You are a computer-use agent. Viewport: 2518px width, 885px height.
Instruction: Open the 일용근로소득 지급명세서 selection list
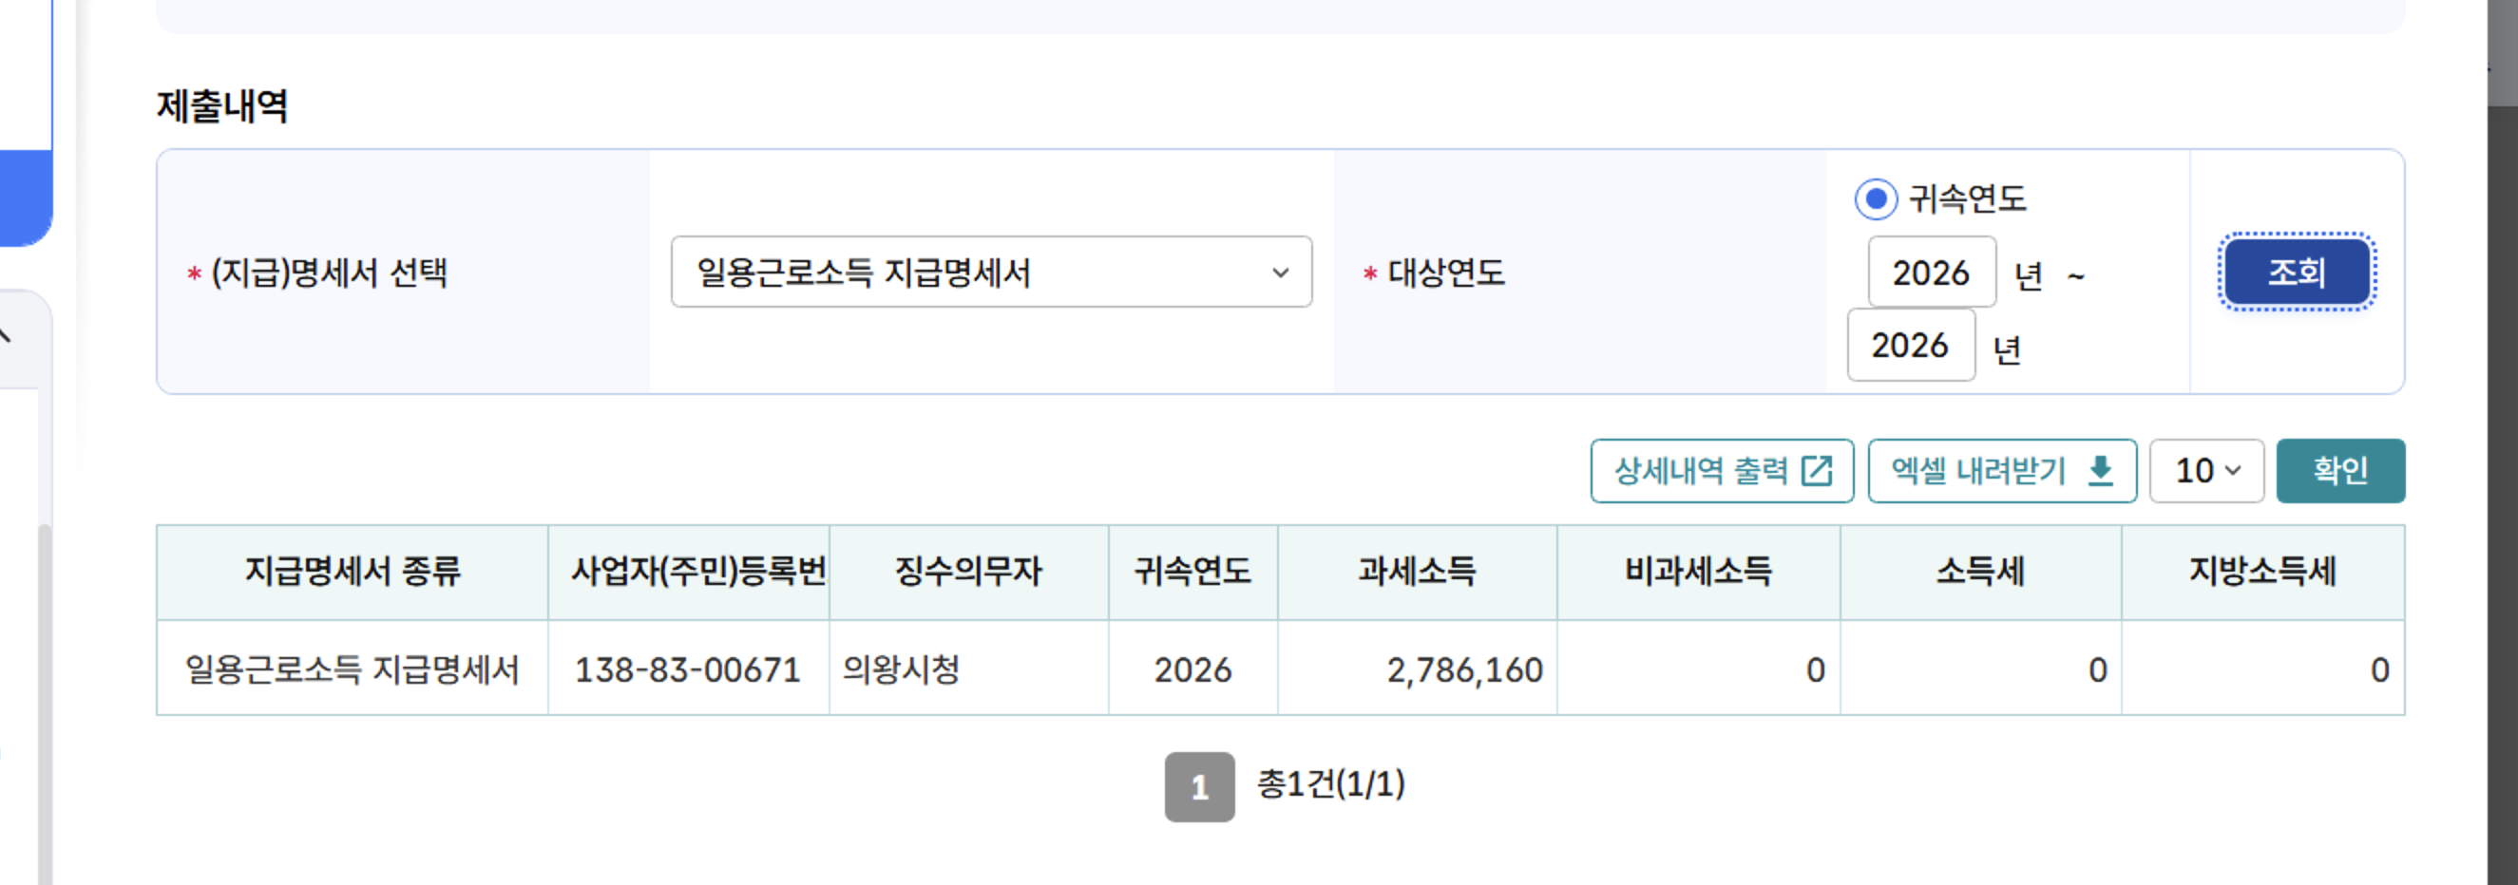click(992, 273)
